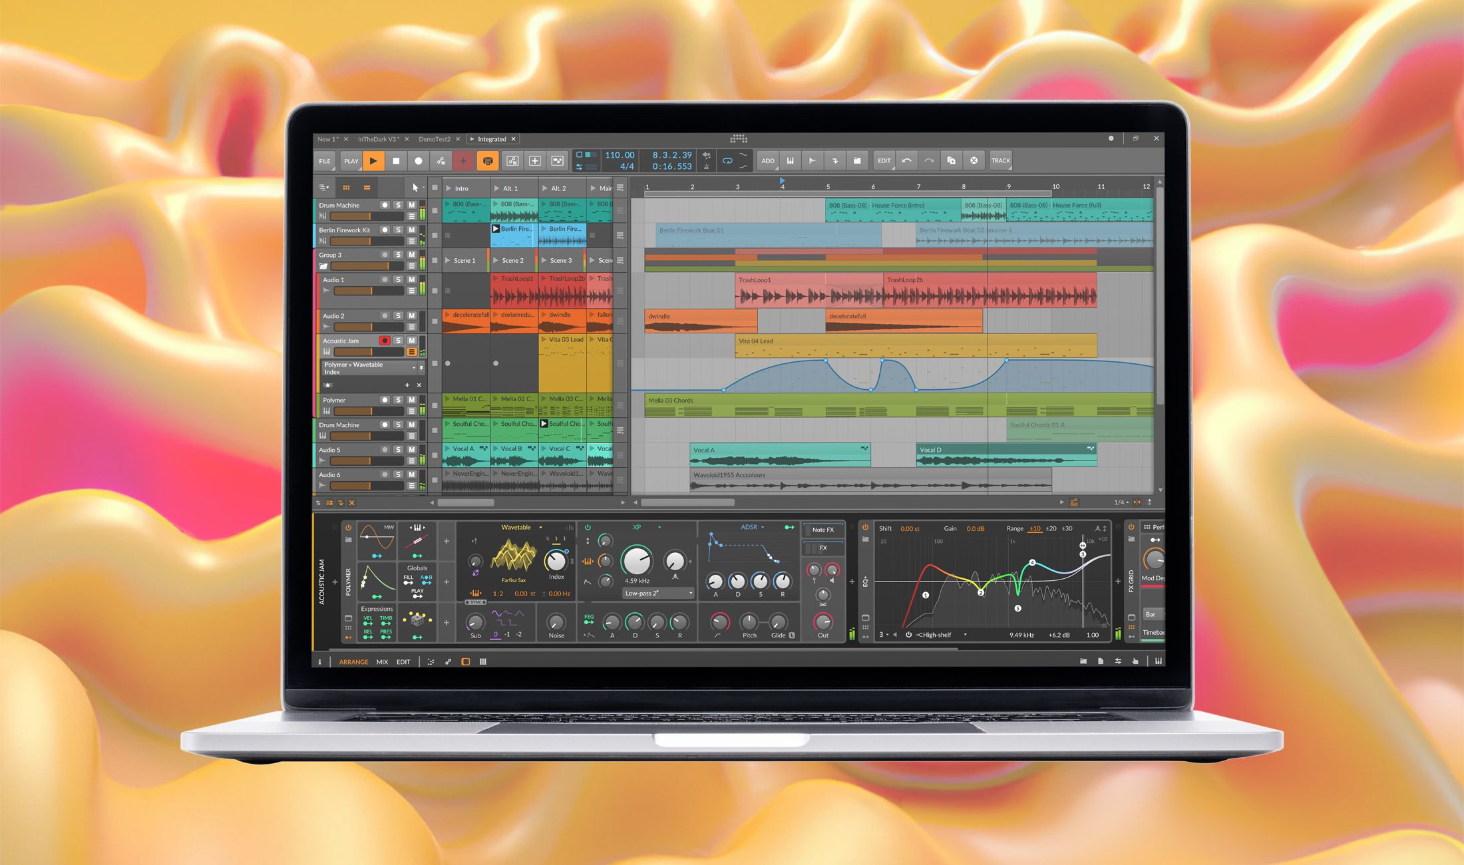Open the FILE menu
Viewport: 1464px width, 865px height.
point(325,161)
